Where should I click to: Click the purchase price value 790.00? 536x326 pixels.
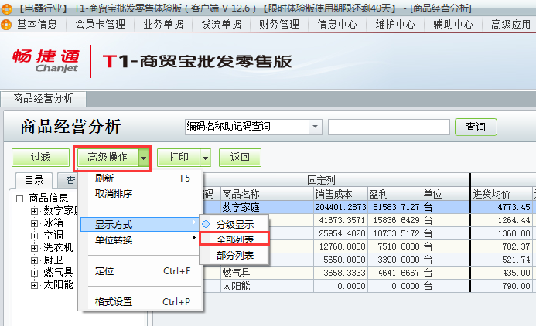[501, 286]
